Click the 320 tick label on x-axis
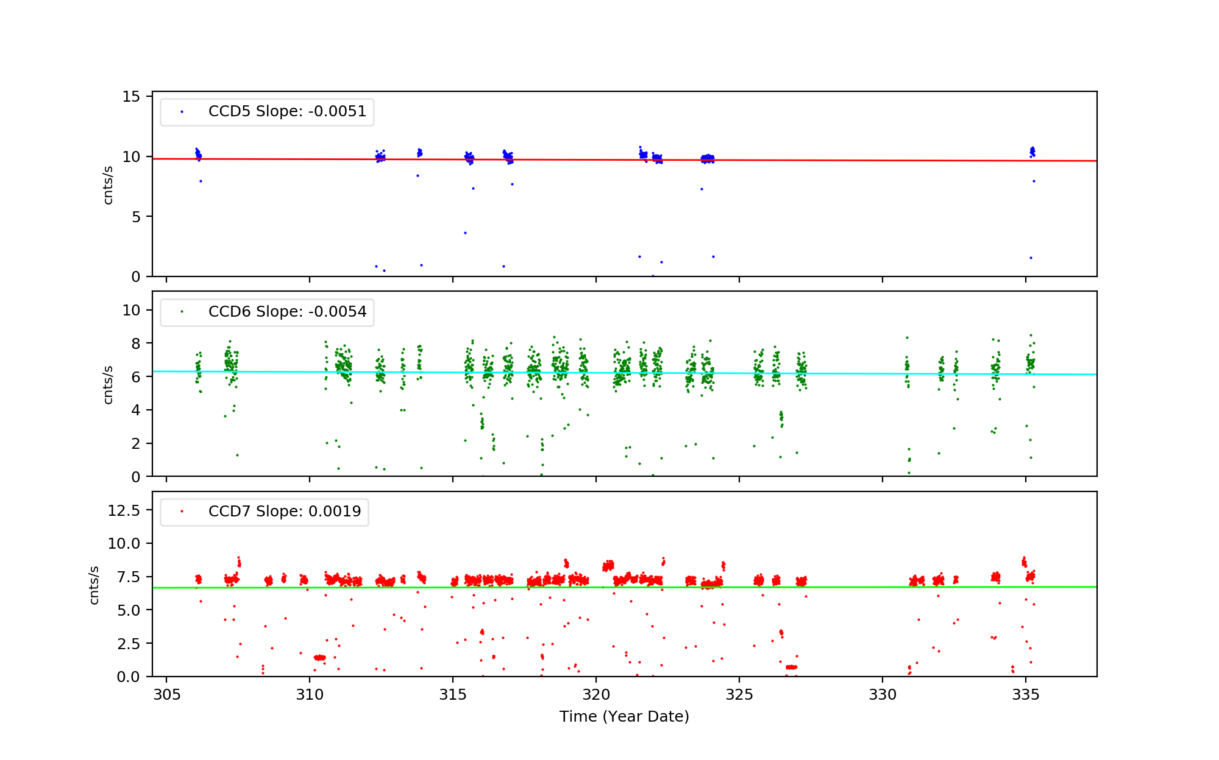The height and width of the screenshot is (760, 1219). (595, 695)
